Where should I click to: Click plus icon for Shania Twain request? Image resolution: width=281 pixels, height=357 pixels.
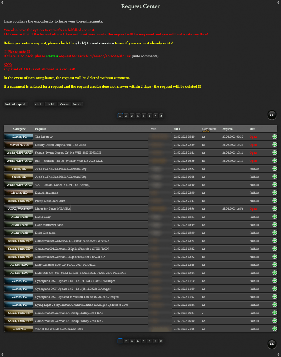274,153
